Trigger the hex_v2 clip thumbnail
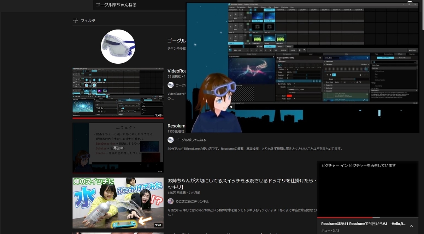Screen dimensions: 424x234 (269, 27)
